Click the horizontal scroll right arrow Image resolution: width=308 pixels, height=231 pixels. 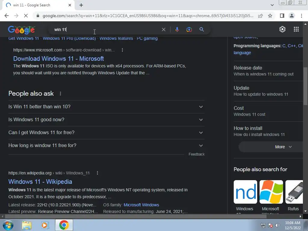300,217
